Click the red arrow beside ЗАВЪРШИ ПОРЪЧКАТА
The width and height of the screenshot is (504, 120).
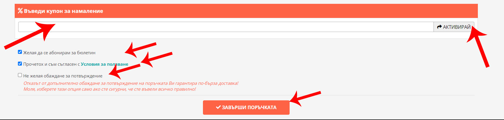pyautogui.click(x=305, y=98)
